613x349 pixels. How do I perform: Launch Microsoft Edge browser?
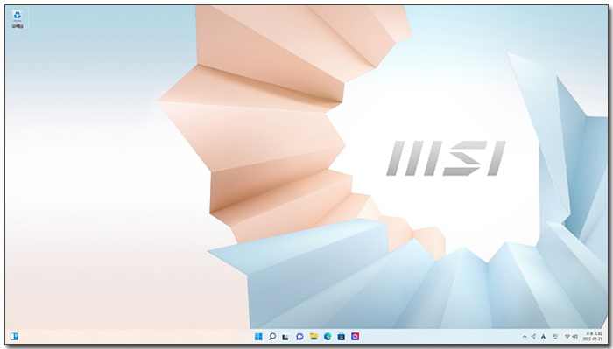click(328, 337)
